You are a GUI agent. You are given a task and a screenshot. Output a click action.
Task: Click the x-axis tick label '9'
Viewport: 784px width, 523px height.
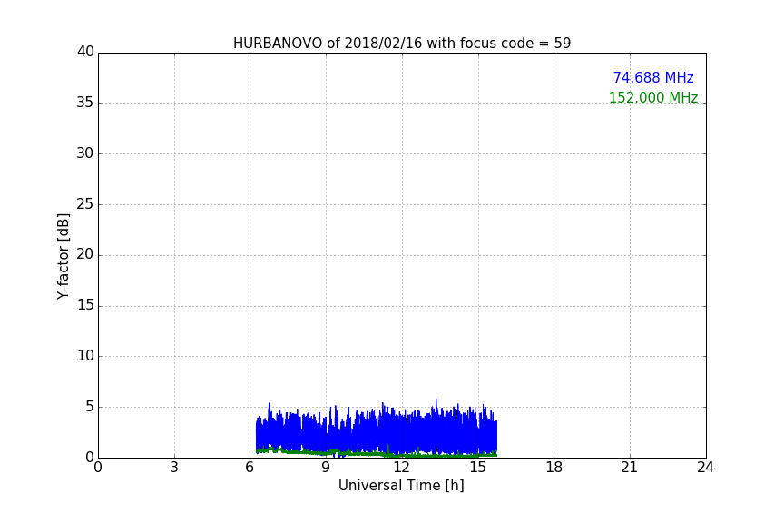[x=326, y=468]
